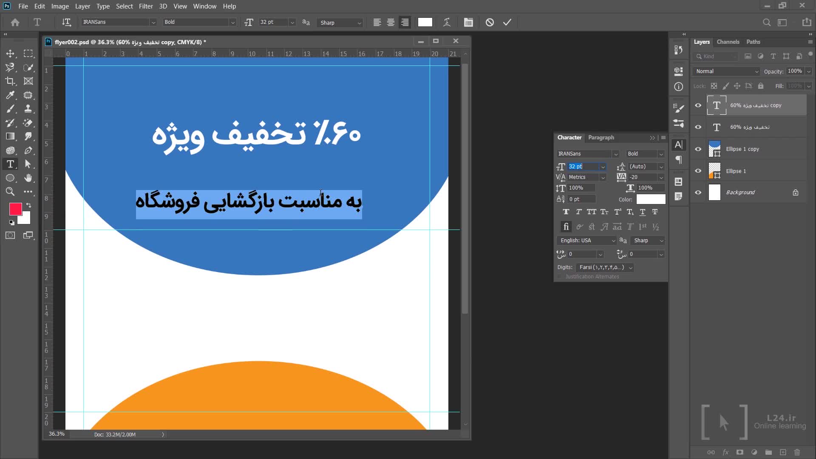Click Create Warped Text icon
The width and height of the screenshot is (816, 459).
[447, 23]
